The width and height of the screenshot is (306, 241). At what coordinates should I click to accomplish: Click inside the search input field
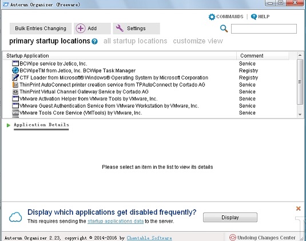pos(264,28)
